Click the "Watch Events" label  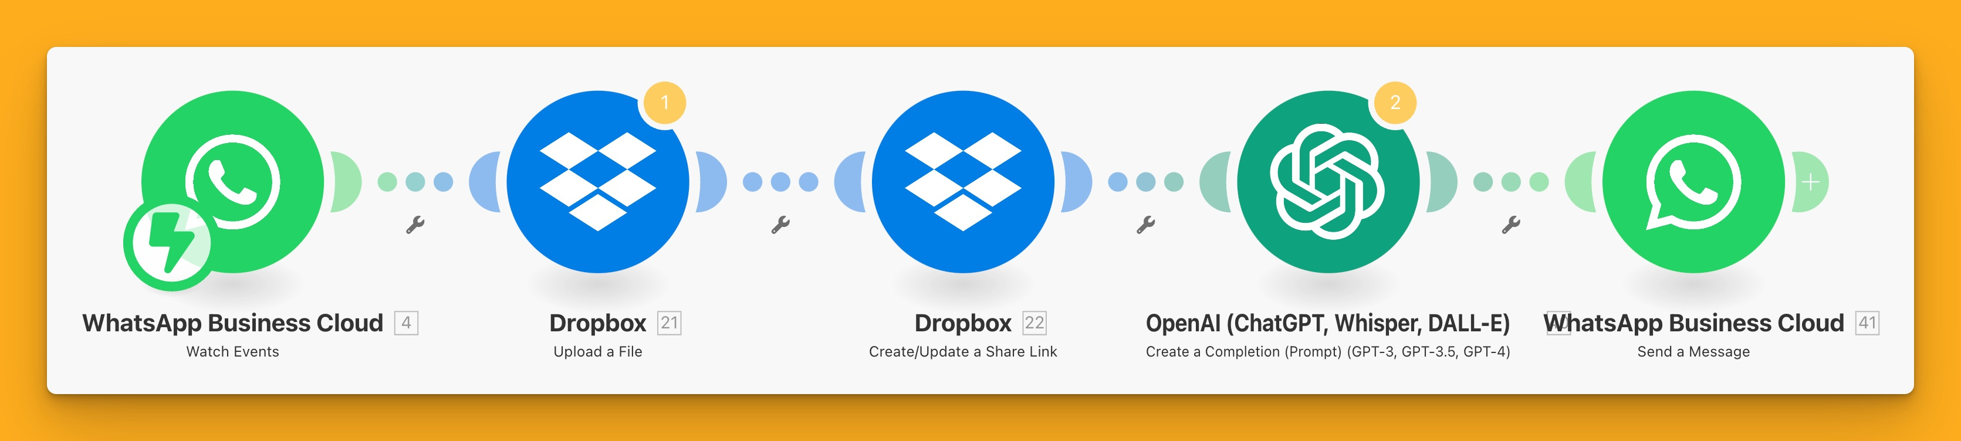click(233, 351)
